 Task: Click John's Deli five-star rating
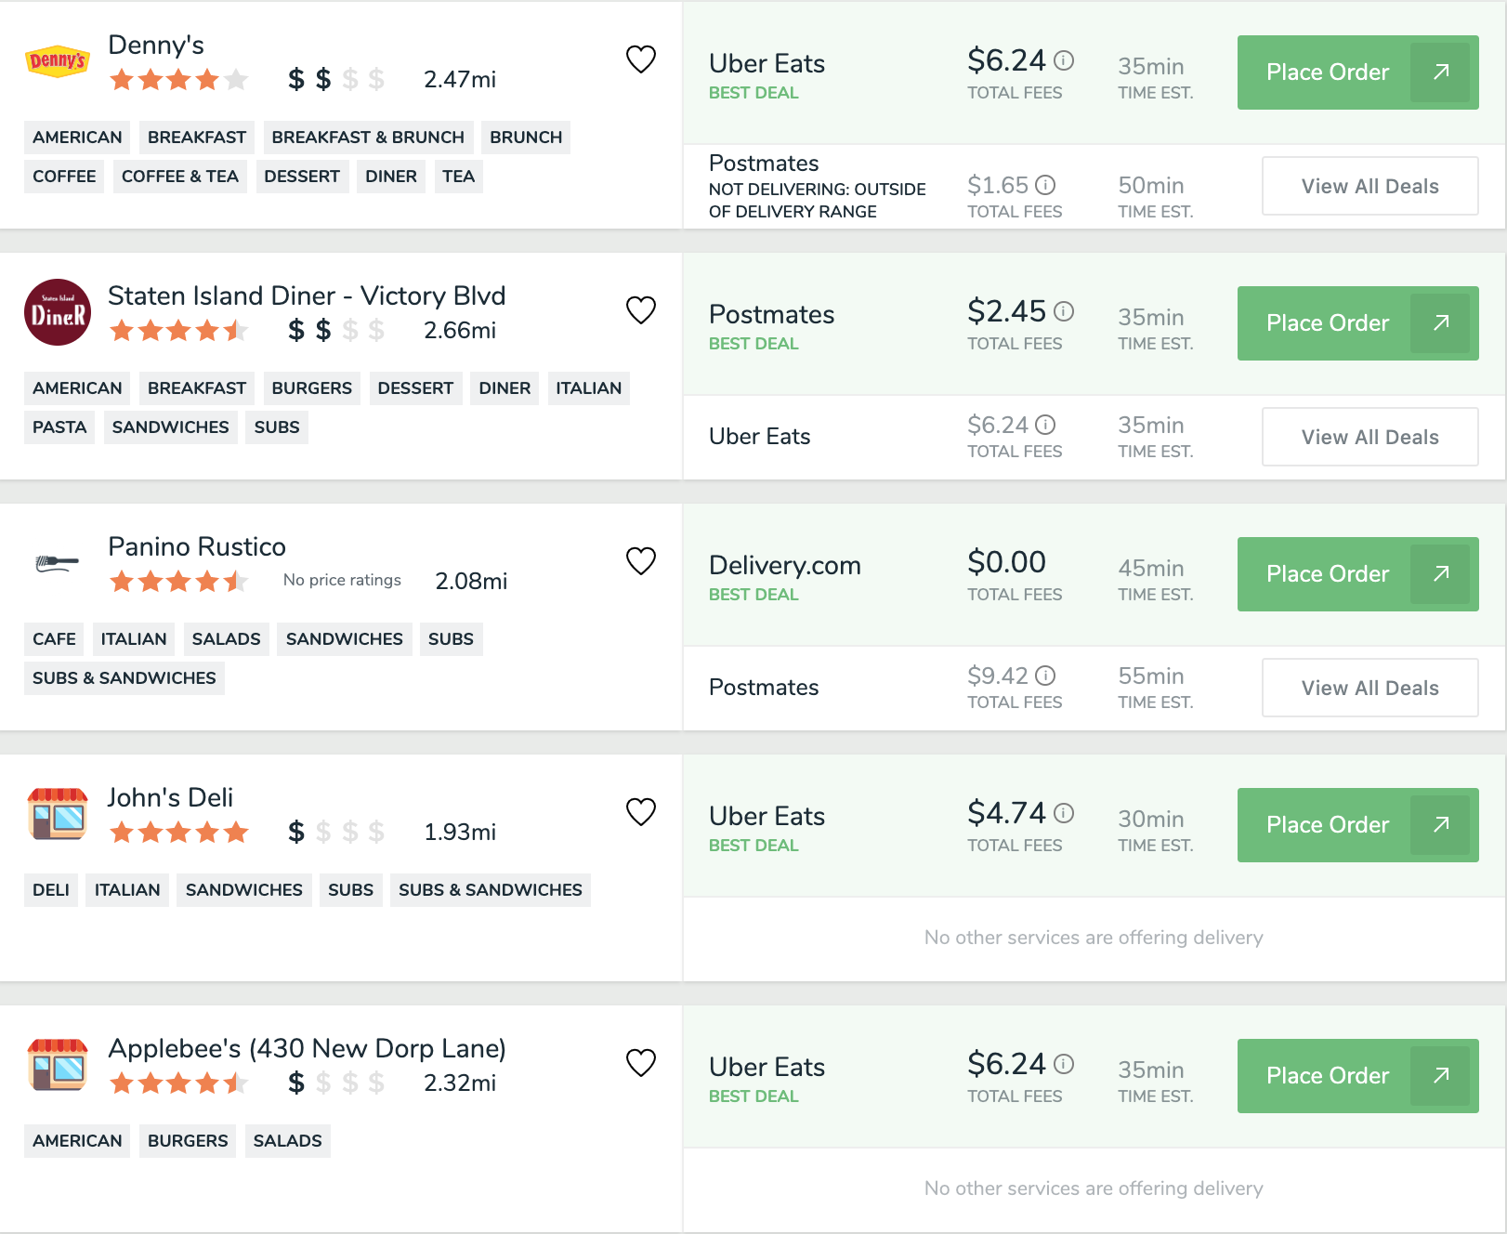point(178,833)
